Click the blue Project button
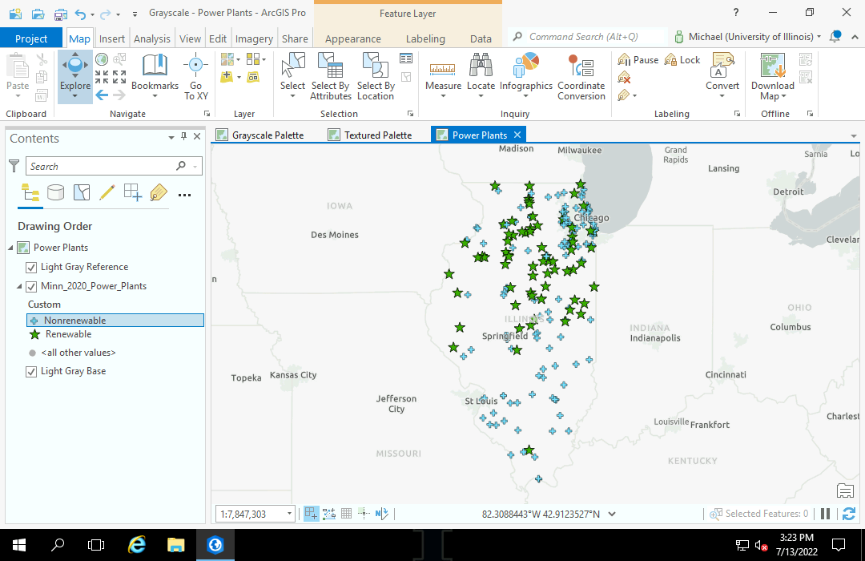The width and height of the screenshot is (865, 561). (x=31, y=38)
